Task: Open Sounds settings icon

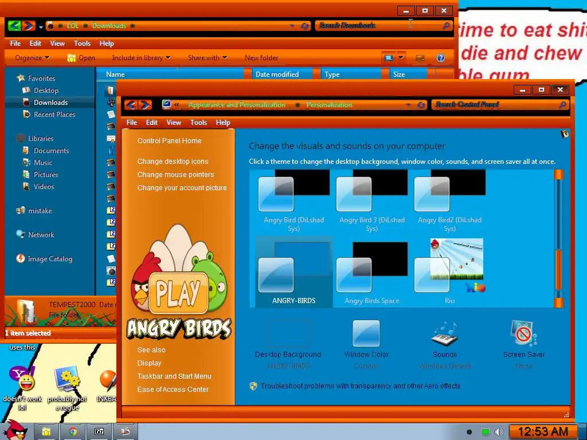Action: (x=444, y=334)
